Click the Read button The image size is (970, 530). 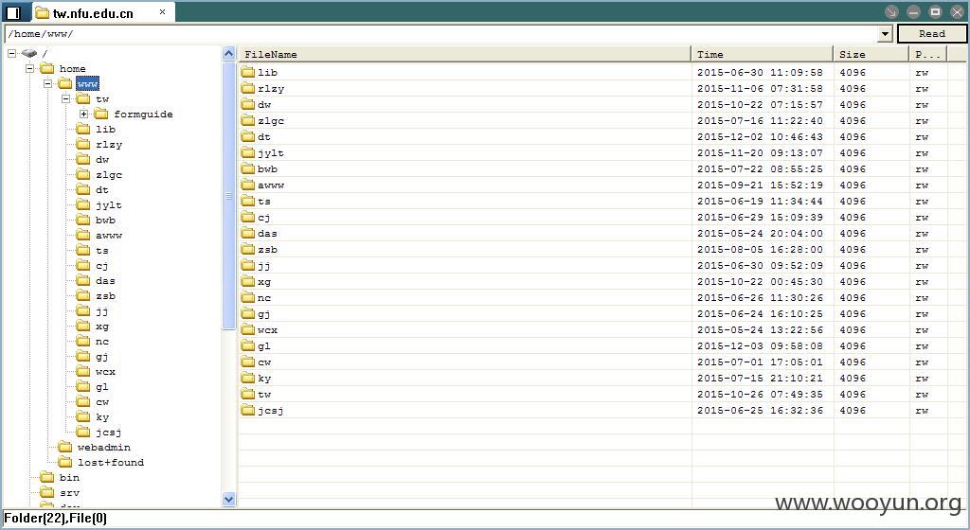coord(932,34)
